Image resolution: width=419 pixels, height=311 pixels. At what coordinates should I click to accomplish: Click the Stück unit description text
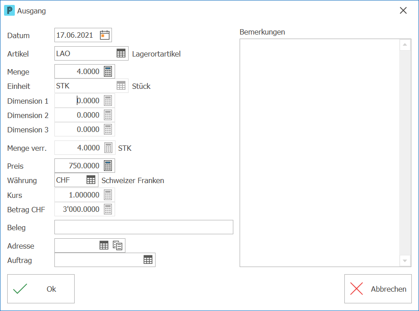141,86
